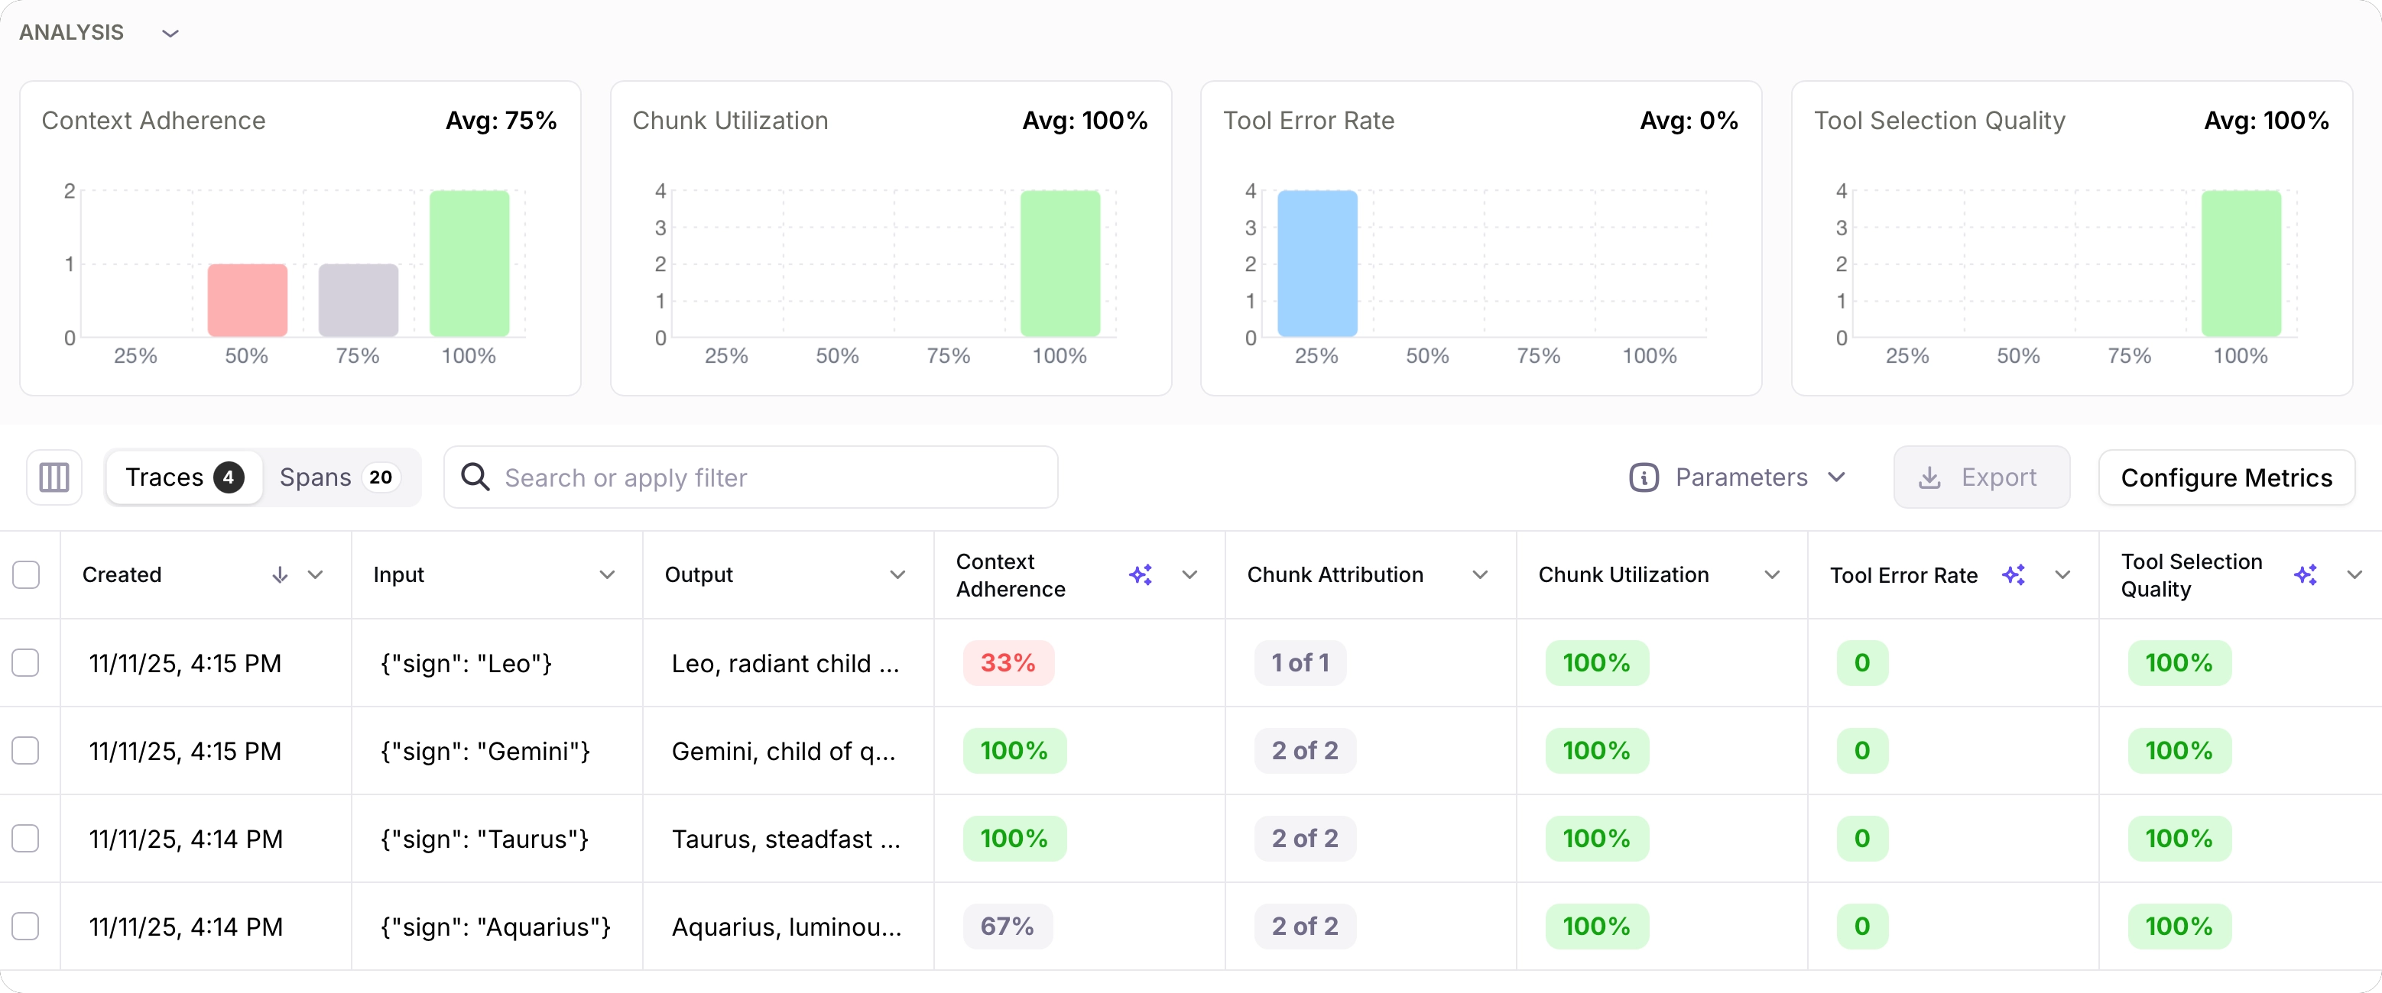The height and width of the screenshot is (993, 2382).
Task: Click the column layout toggle icon
Action: tap(54, 477)
